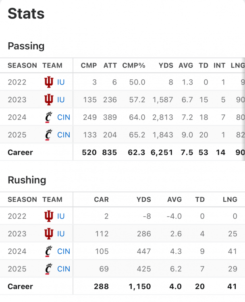This screenshot has width=245, height=302.
Task: Click the Indiana logo in 2022 Rushing row
Action: coord(49,216)
